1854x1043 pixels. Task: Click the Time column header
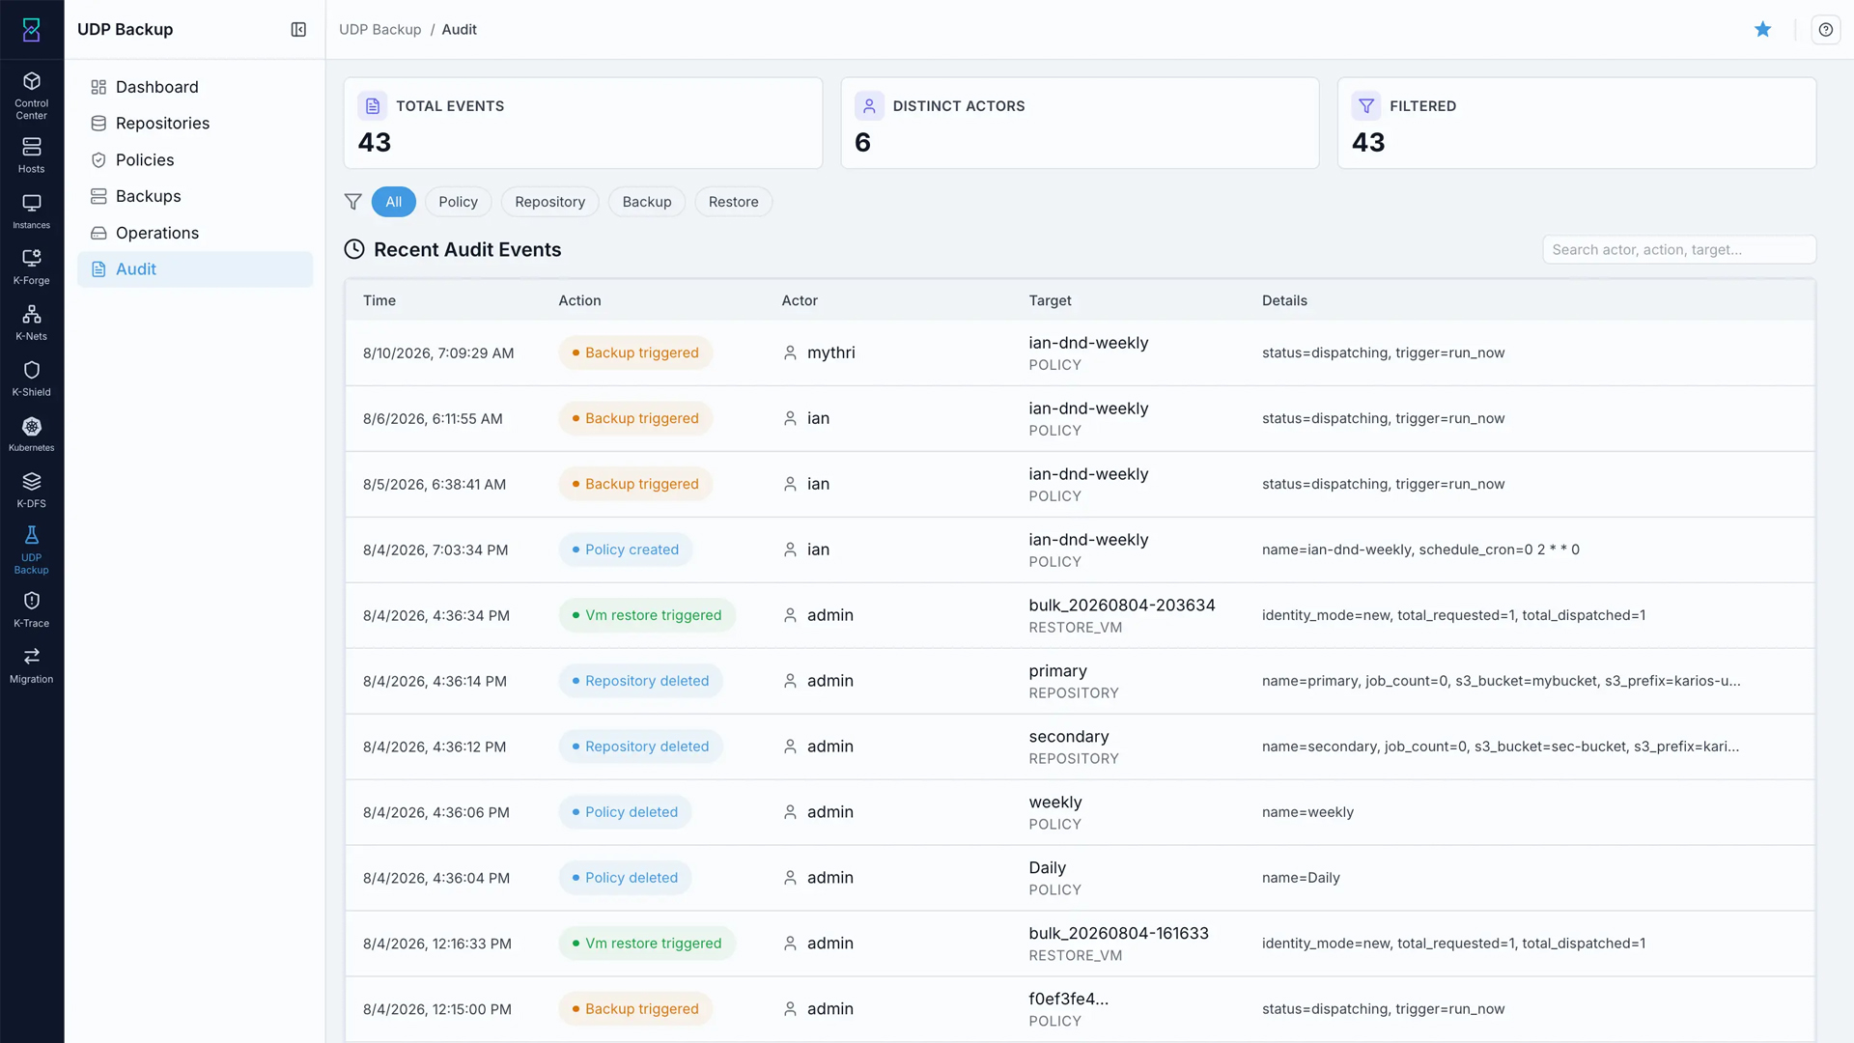point(379,300)
